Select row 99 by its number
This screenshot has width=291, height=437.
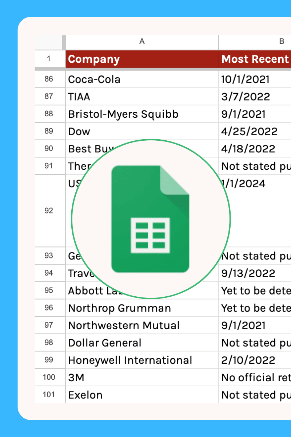point(50,360)
